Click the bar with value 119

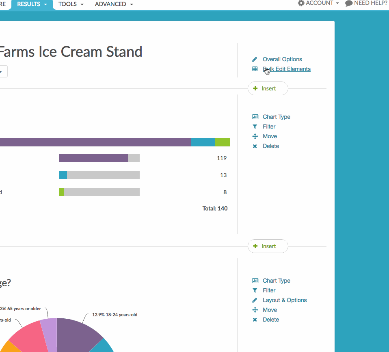pyautogui.click(x=99, y=158)
